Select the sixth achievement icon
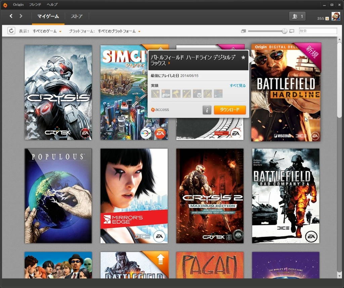This screenshot has width=344, height=288. (x=208, y=94)
